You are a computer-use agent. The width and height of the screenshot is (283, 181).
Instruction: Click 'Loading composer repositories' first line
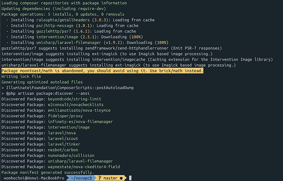(x=64, y=3)
